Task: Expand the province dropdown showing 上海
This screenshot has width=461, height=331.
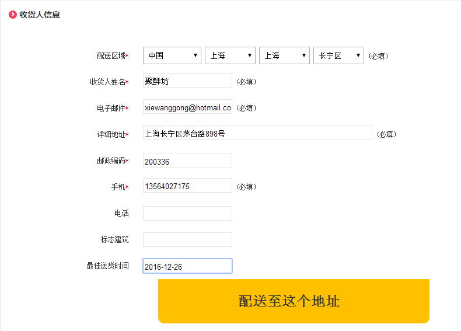Action: tap(230, 55)
